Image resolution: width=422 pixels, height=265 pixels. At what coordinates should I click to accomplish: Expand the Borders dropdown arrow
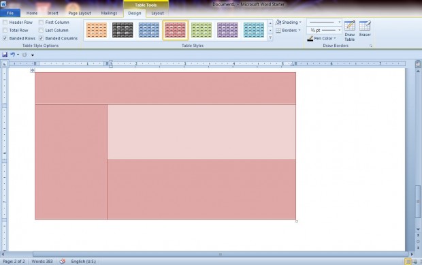coord(299,30)
